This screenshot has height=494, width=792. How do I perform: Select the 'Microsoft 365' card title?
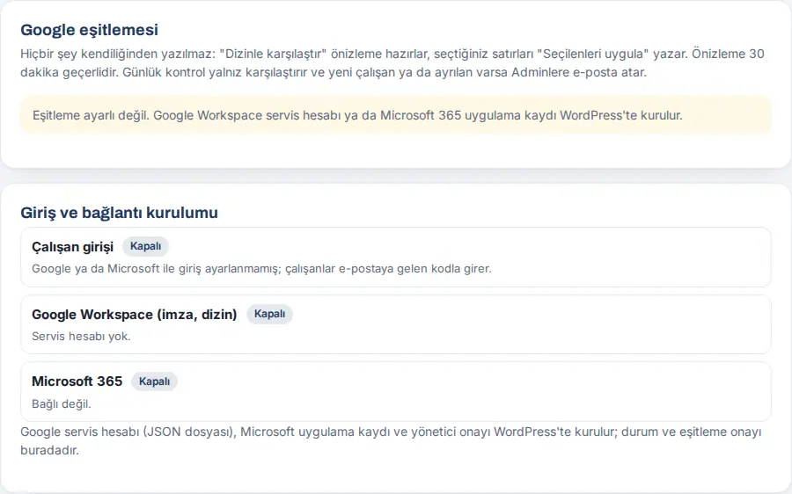click(77, 381)
